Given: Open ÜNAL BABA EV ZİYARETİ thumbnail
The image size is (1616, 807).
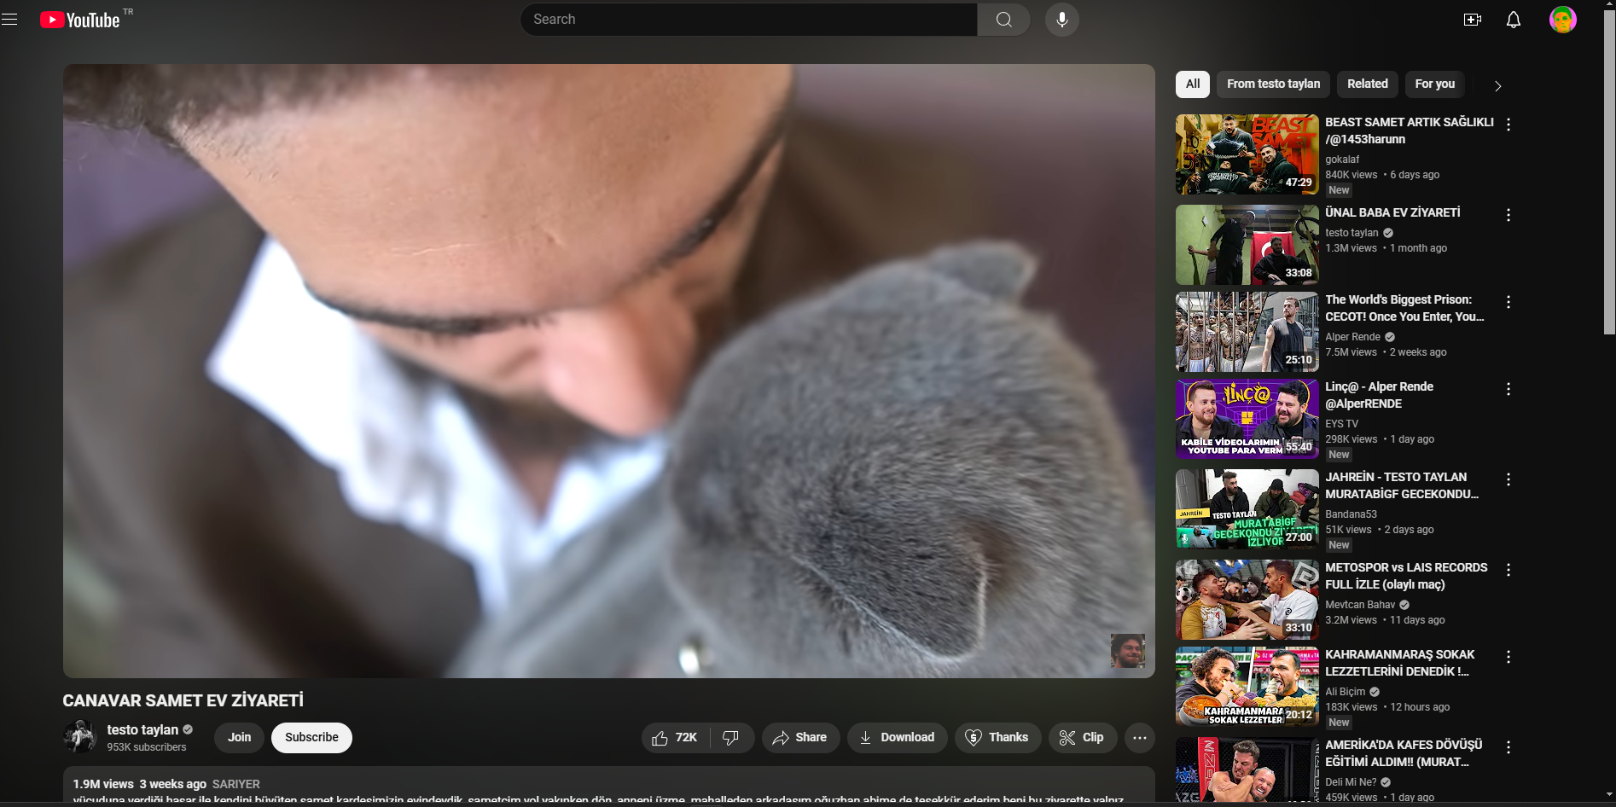Looking at the screenshot, I should (1247, 245).
